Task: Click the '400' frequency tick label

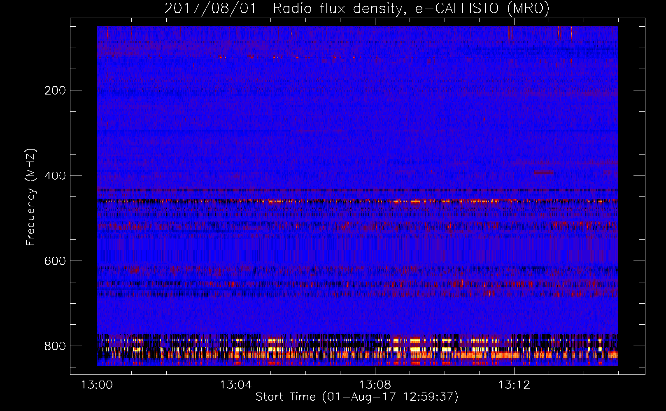Action: coord(55,176)
